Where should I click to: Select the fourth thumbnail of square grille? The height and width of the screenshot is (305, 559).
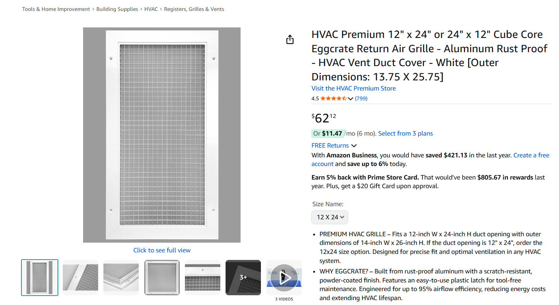[x=162, y=278]
